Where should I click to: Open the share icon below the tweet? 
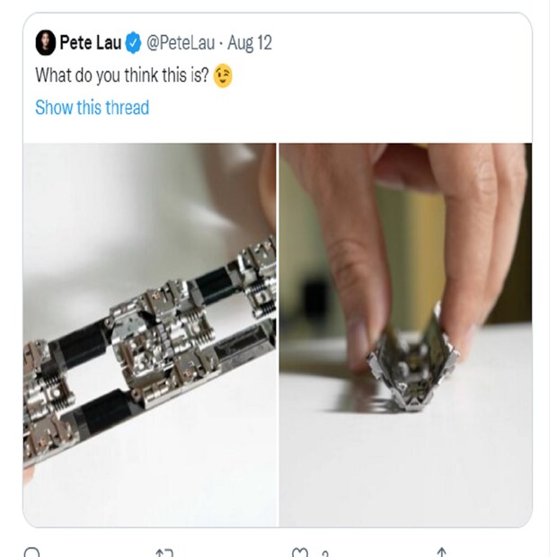coord(441,552)
